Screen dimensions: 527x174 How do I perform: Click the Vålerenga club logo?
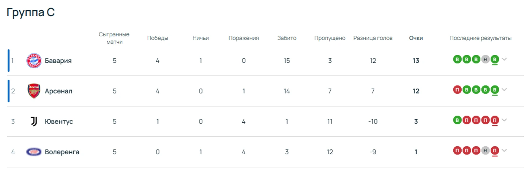34,152
